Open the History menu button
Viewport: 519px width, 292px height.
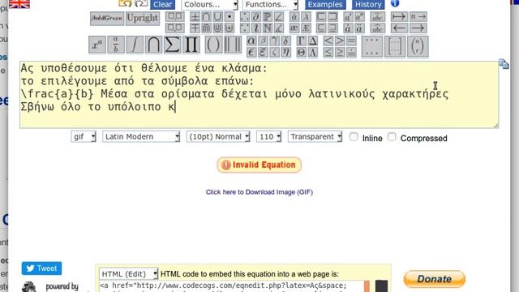pyautogui.click(x=368, y=4)
